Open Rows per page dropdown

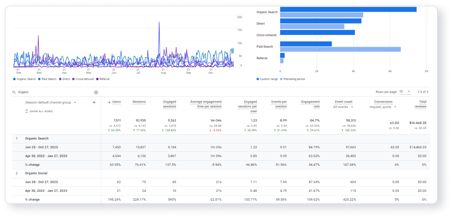(405, 92)
